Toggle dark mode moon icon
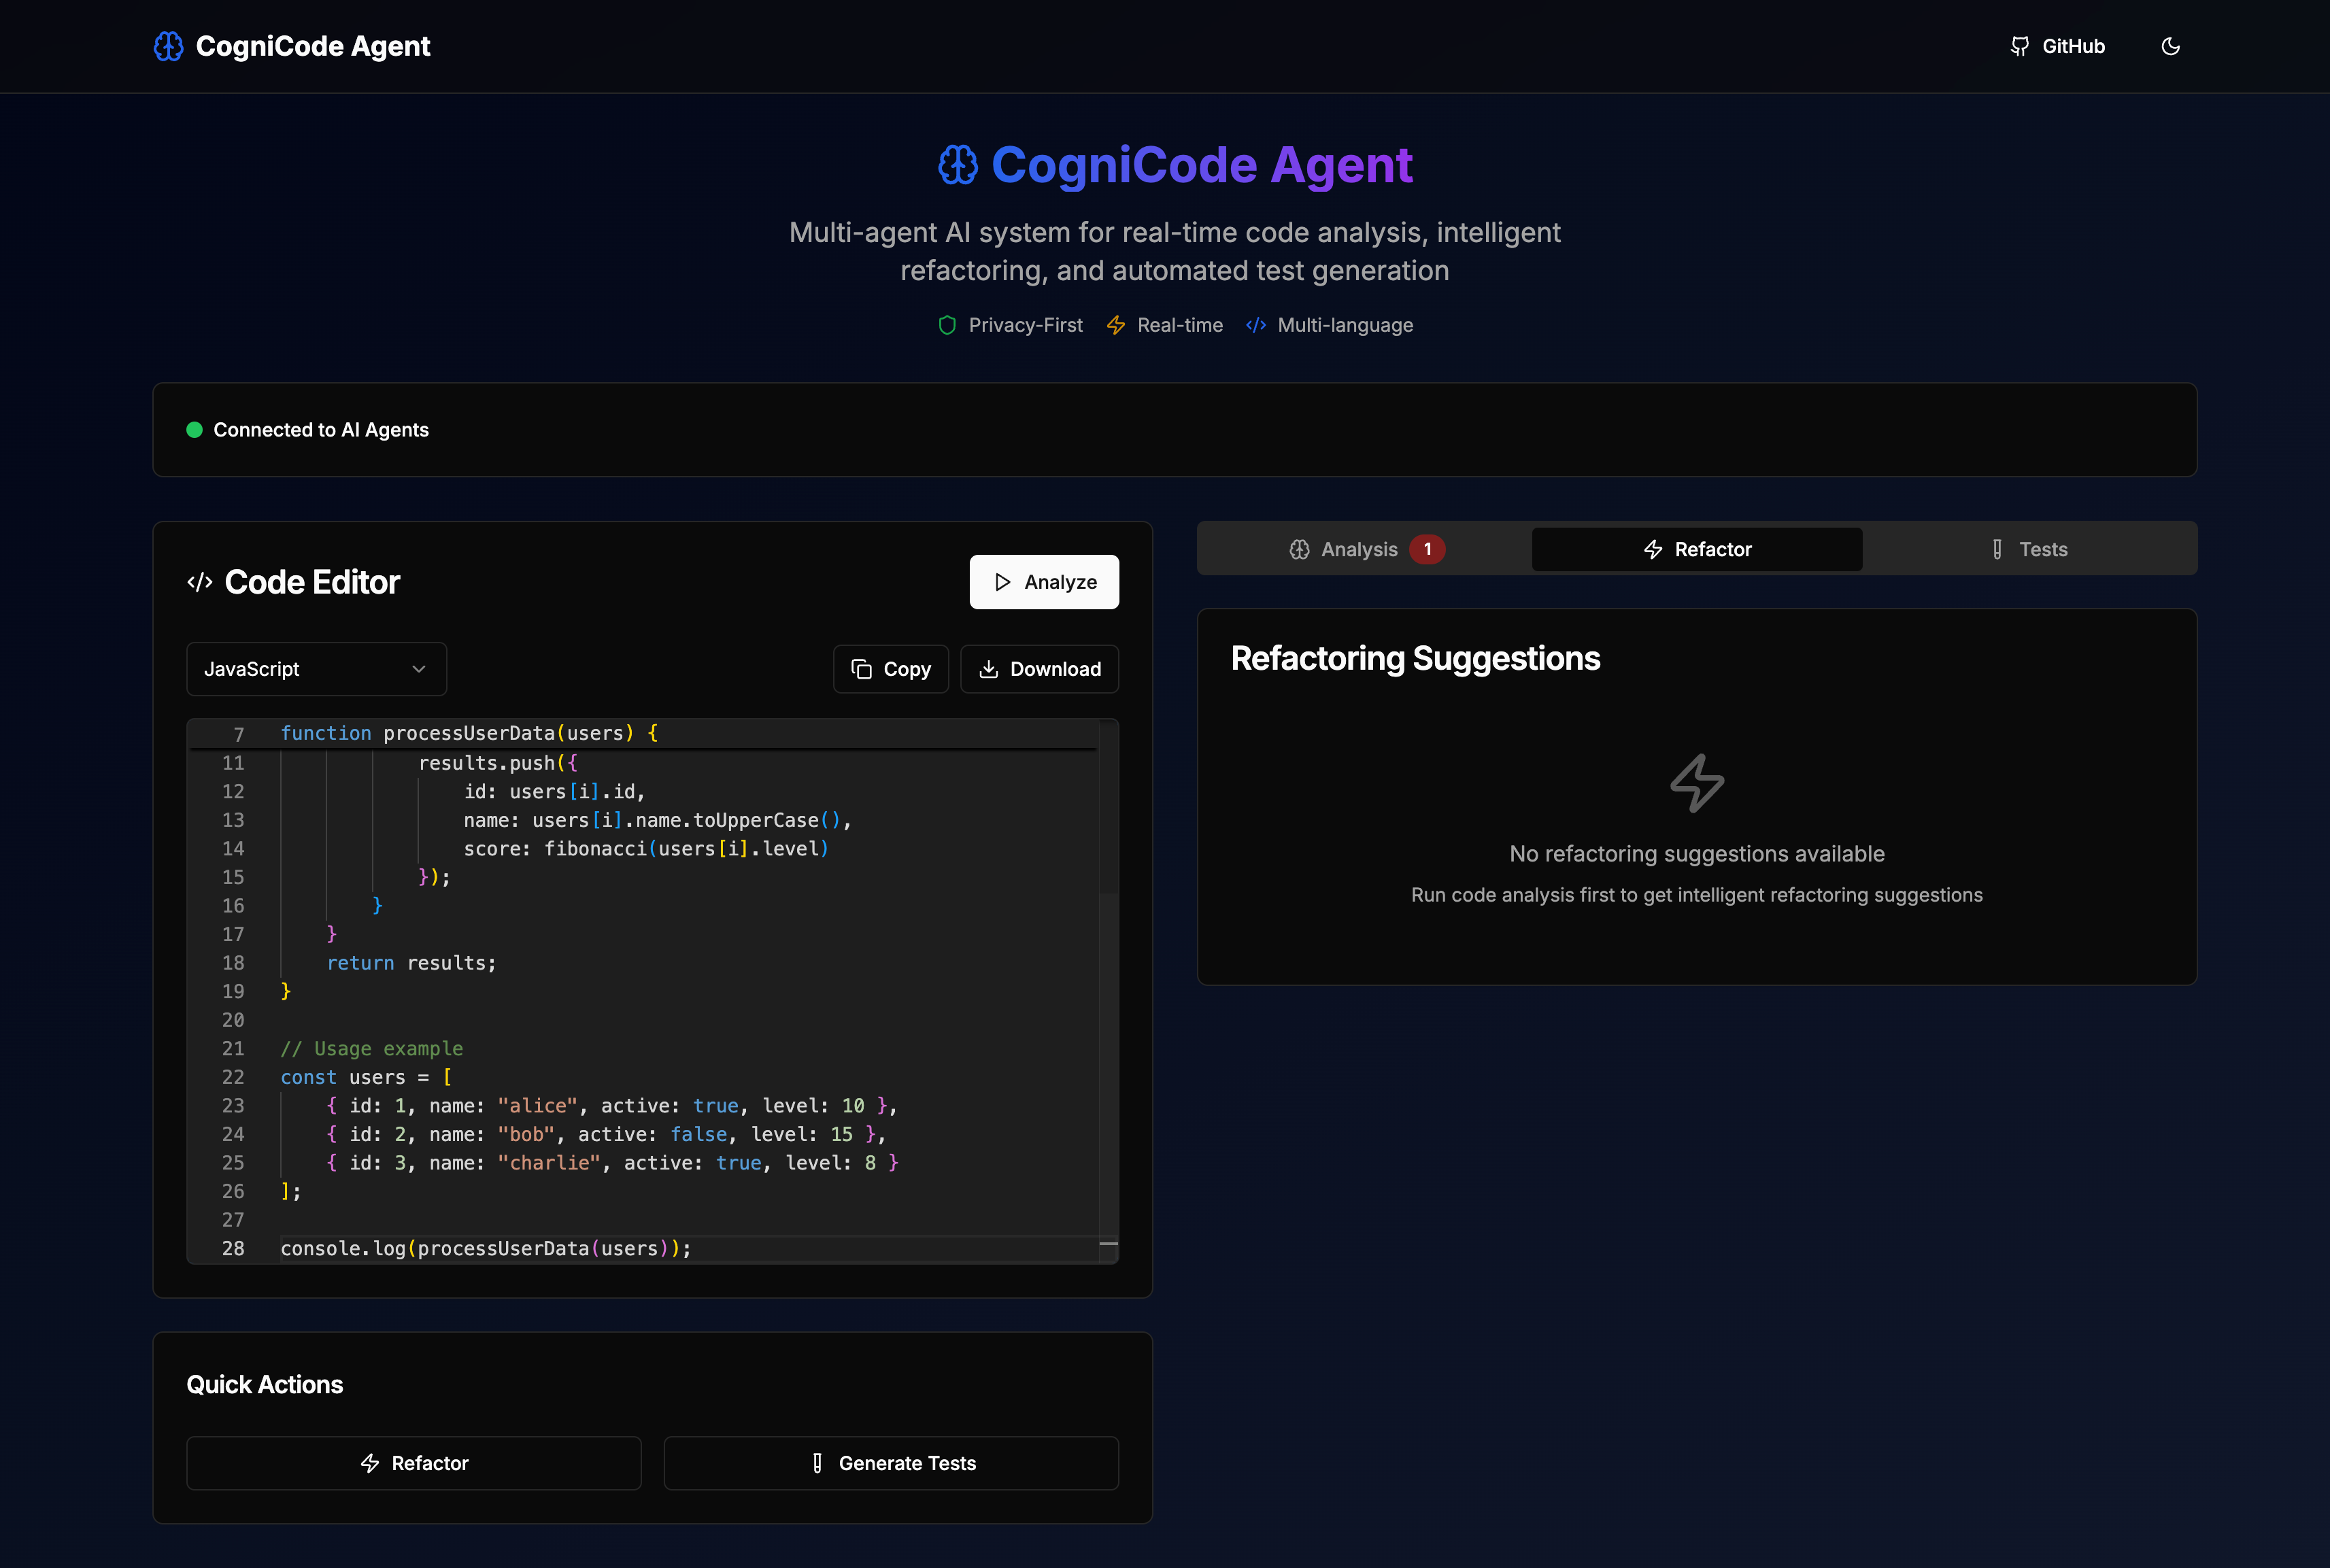This screenshot has height=1568, width=2330. (x=2170, y=46)
